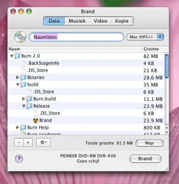Click the scrollbar down arrow
The height and width of the screenshot is (184, 179).
(167, 132)
